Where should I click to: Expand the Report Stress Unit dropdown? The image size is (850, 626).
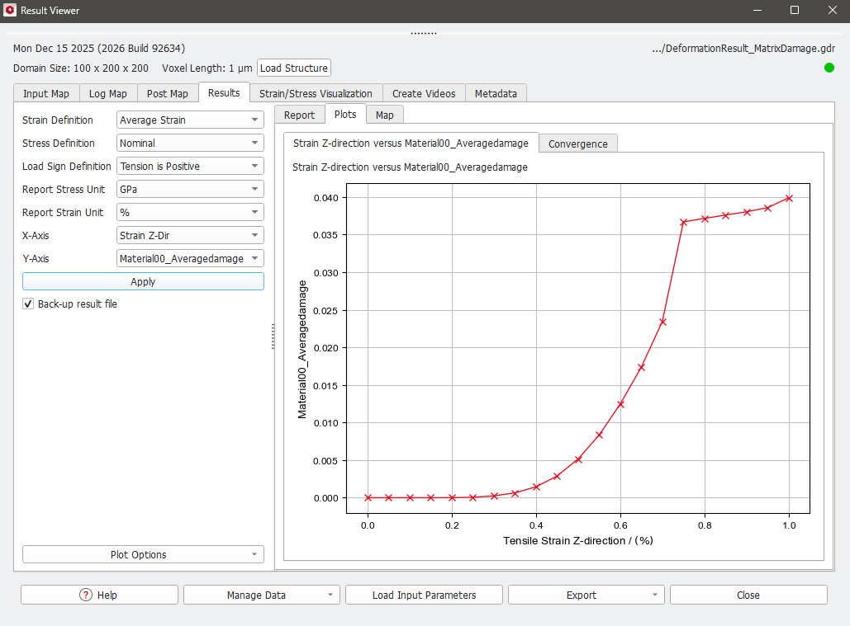(x=190, y=190)
